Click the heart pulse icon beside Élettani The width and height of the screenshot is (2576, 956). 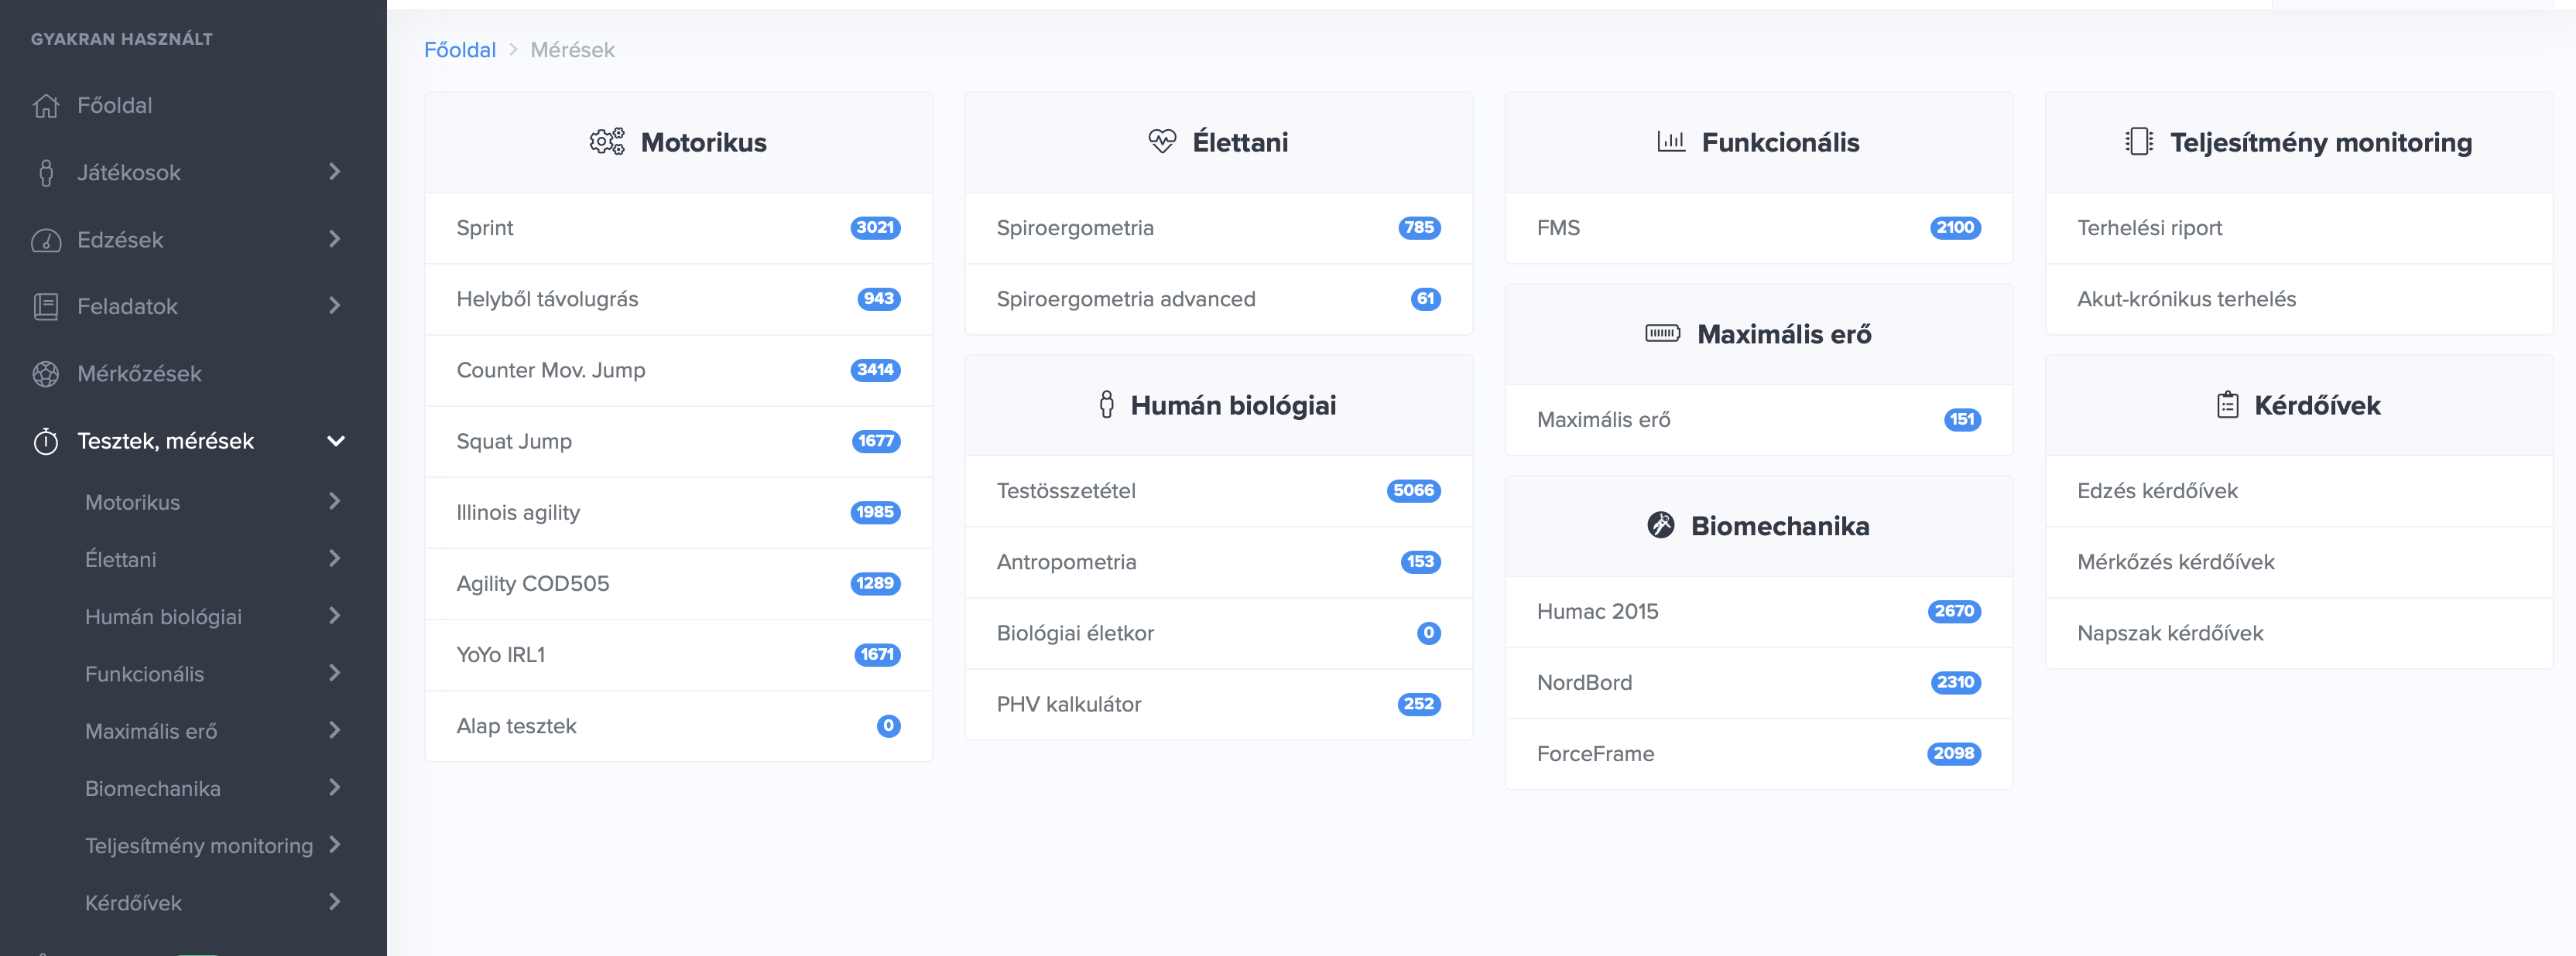1162,142
